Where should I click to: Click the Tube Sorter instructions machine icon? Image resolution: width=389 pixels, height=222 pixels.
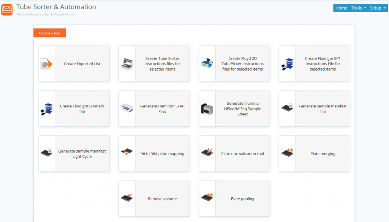point(127,64)
